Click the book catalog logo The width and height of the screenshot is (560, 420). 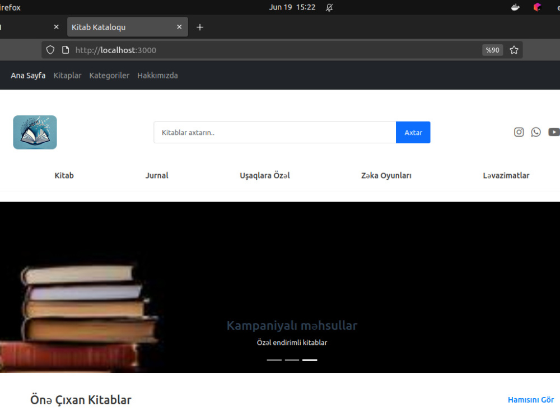coord(35,132)
